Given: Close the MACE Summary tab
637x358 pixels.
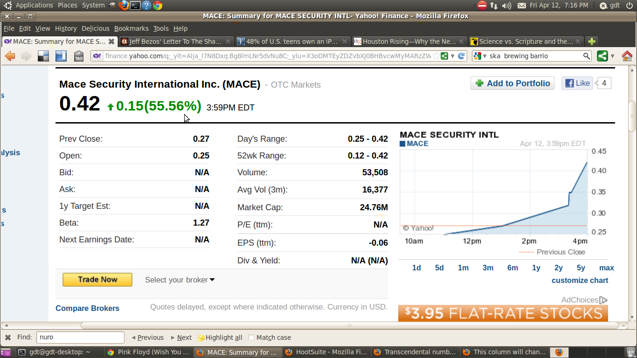Looking at the screenshot, I should (111, 41).
